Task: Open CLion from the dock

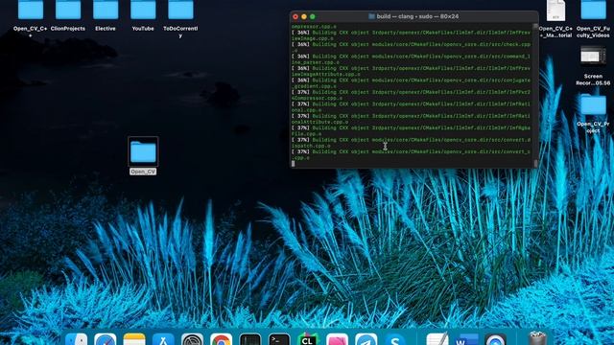Action: coord(308,338)
